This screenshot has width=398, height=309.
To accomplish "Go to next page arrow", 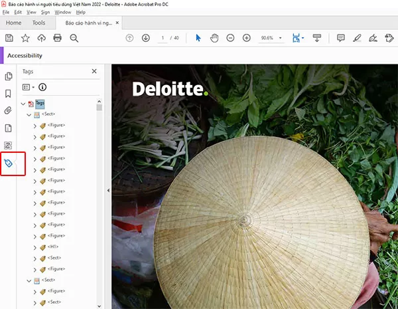I will 146,38.
